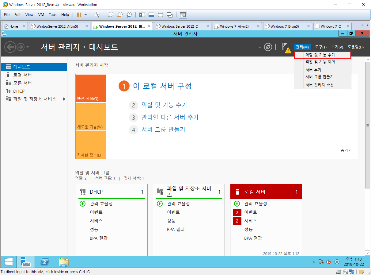Click the 숨기기 link

point(346,150)
